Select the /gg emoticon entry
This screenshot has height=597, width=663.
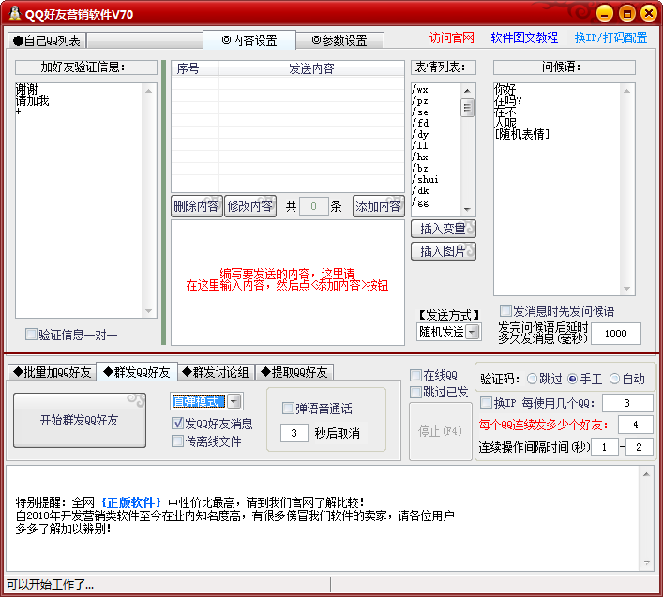click(420, 201)
